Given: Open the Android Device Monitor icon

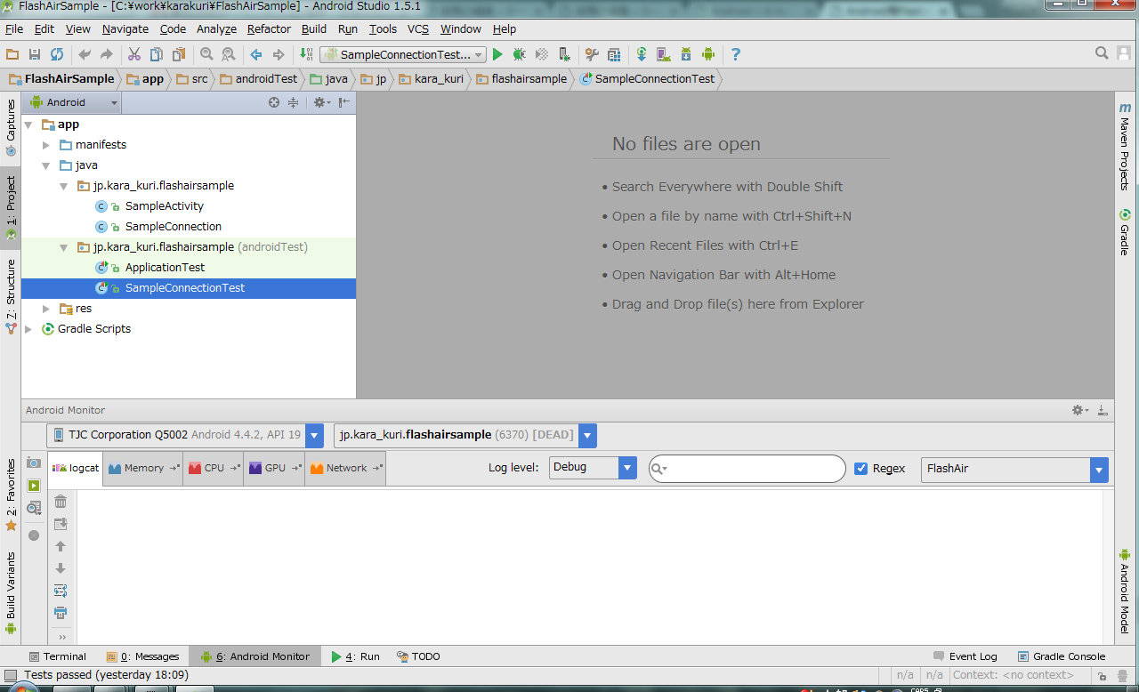Looking at the screenshot, I should point(708,54).
